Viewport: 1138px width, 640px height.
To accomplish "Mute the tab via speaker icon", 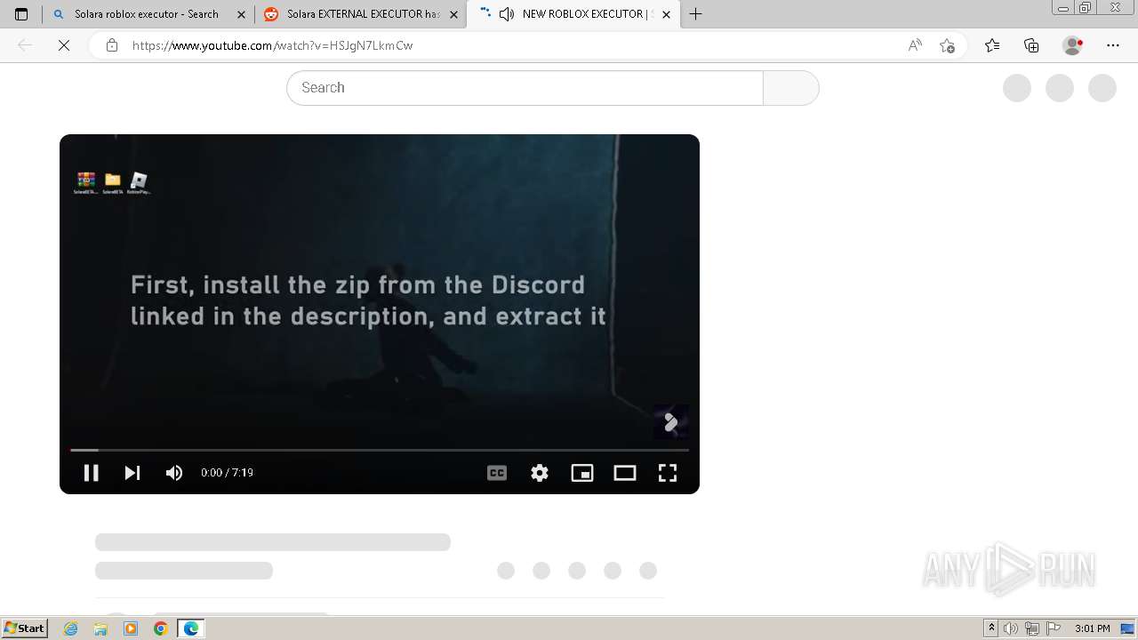I will (507, 14).
